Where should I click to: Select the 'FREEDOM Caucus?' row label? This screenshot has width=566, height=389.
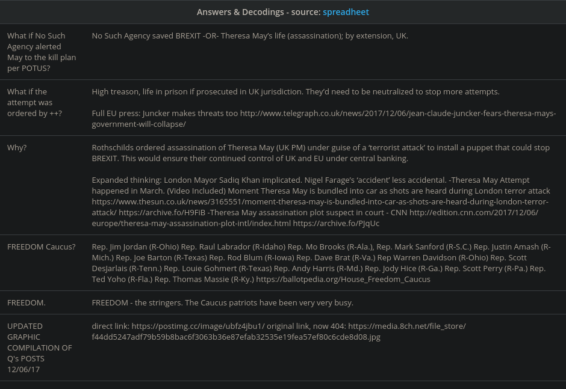[42, 247]
